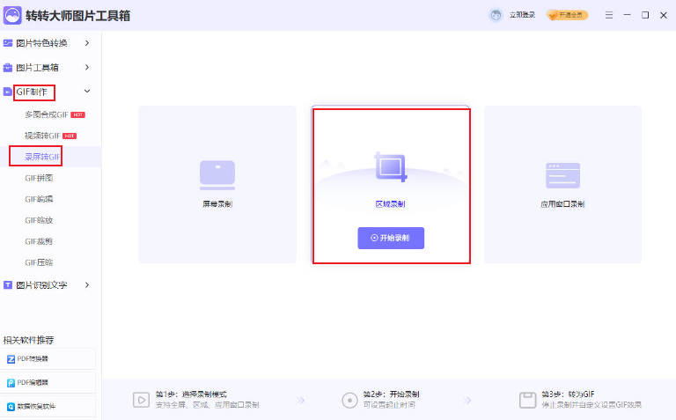Select 视频转GIF sidebar item
The width and height of the screenshot is (676, 420).
pos(42,136)
